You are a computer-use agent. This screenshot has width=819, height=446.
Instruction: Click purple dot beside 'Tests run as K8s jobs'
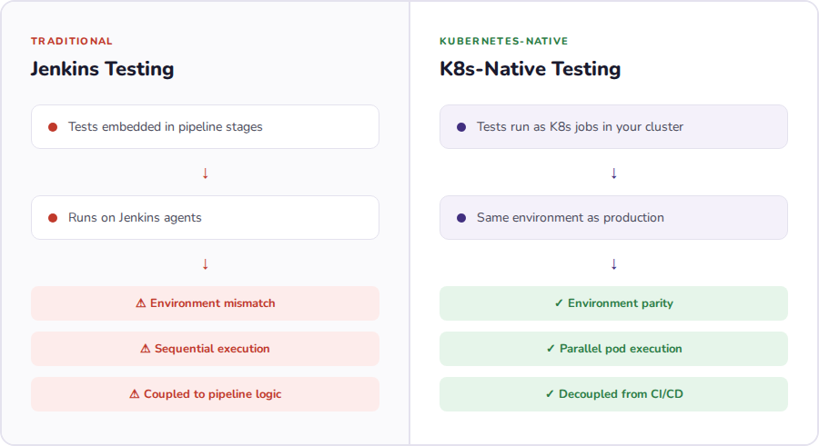[x=461, y=127]
